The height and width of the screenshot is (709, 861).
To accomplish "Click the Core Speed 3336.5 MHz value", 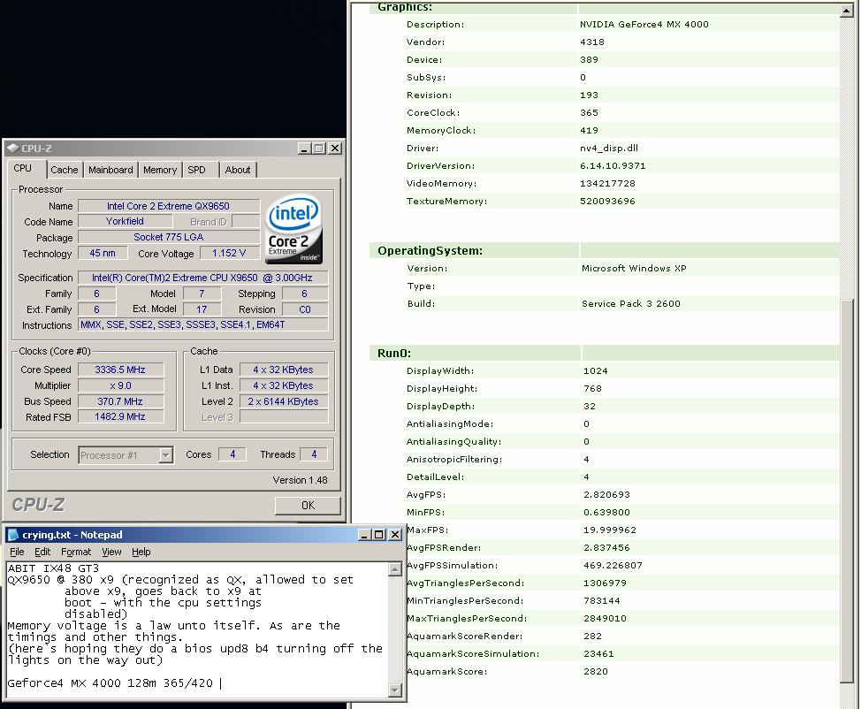I will (121, 370).
